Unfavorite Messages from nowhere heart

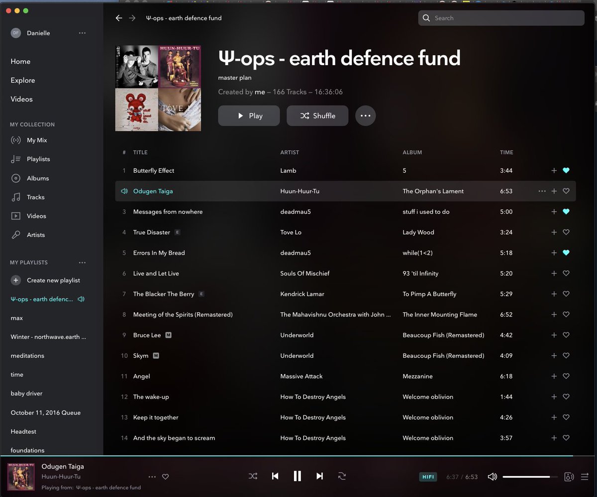tap(566, 212)
